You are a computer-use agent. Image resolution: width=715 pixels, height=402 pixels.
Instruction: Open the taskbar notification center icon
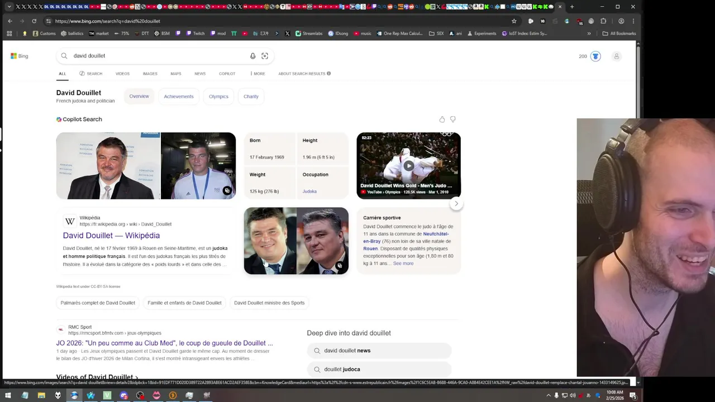633,395
